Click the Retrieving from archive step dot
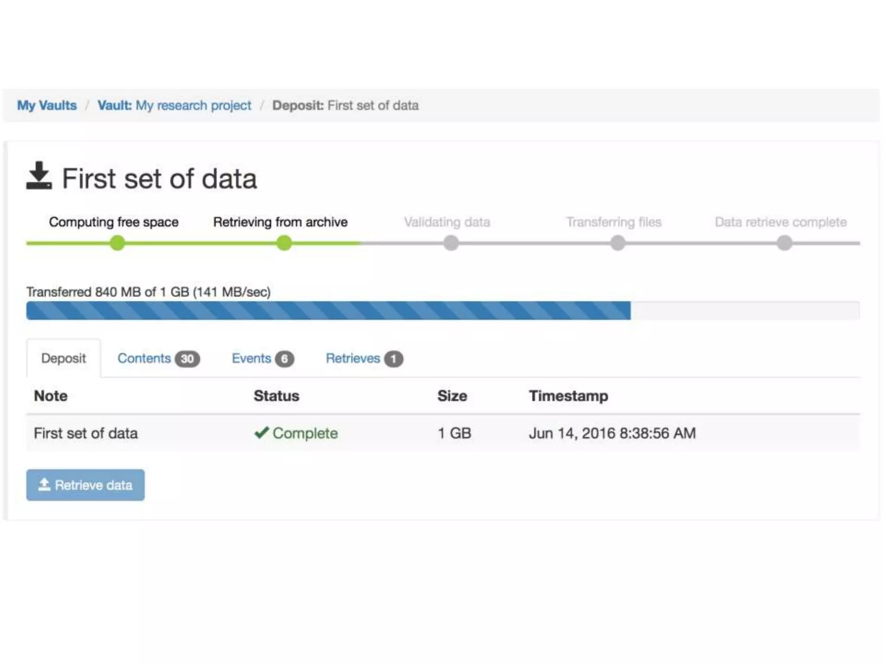 (x=284, y=243)
